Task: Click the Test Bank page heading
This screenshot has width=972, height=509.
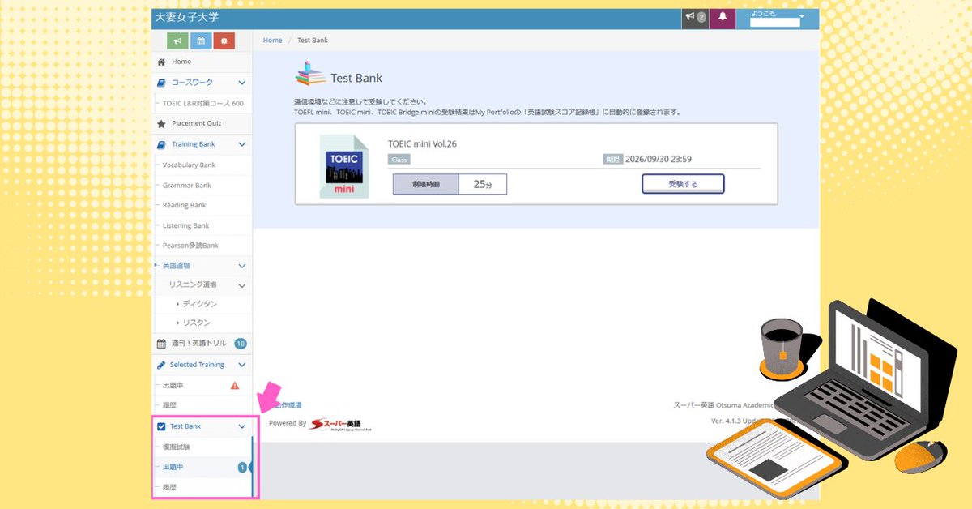Action: [356, 78]
